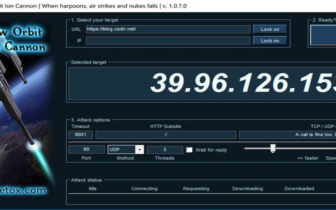Click the Threads field showing 3
This screenshot has height=210, width=336.
[165, 150]
